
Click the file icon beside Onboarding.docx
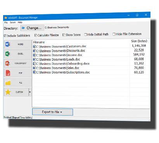coord(35,64)
